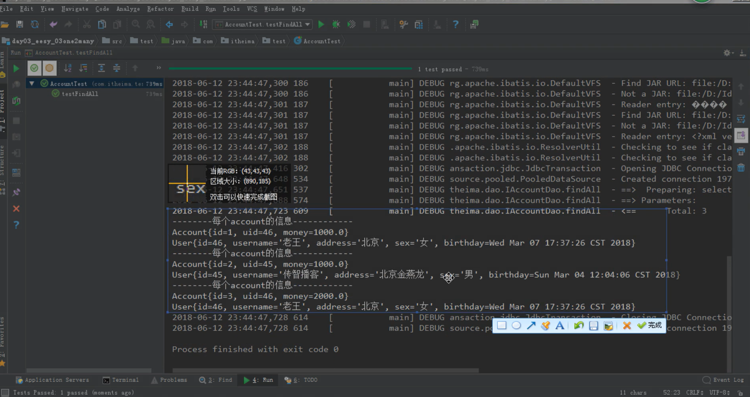The height and width of the screenshot is (397, 750).
Task: Toggle show ignored tests orange circle filter
Action: pos(49,68)
